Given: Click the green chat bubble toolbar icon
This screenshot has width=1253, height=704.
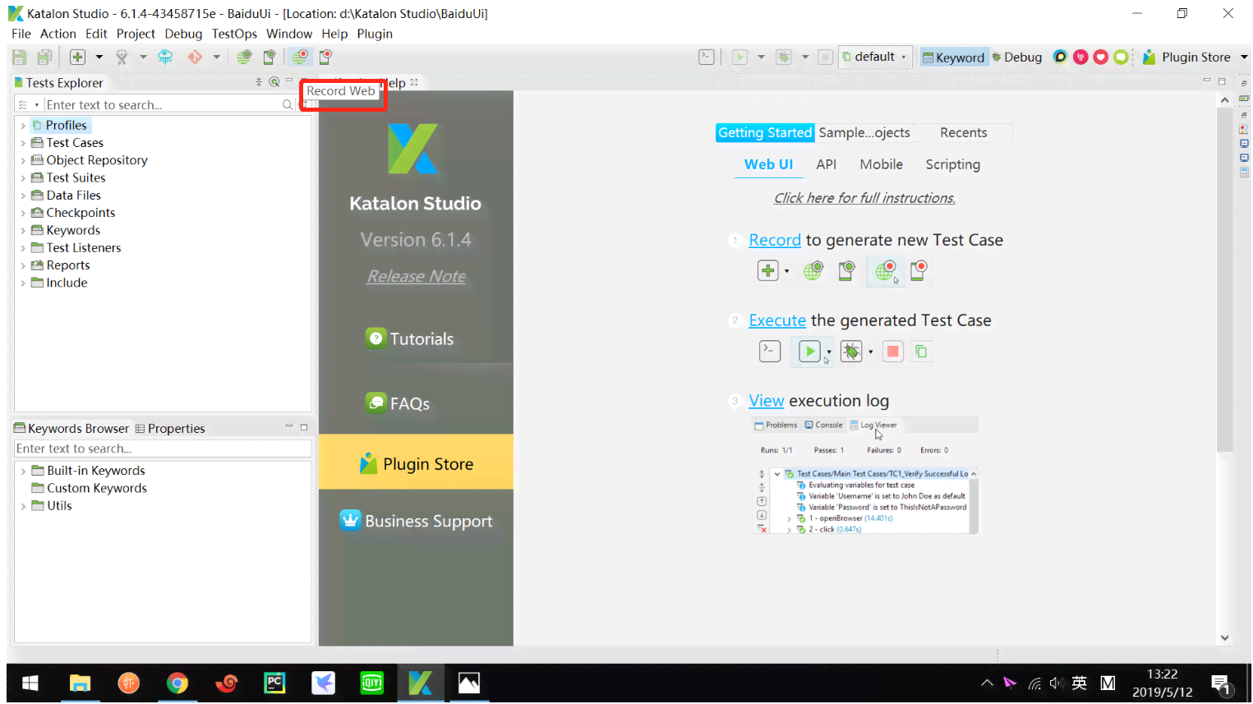Looking at the screenshot, I should tap(1121, 57).
